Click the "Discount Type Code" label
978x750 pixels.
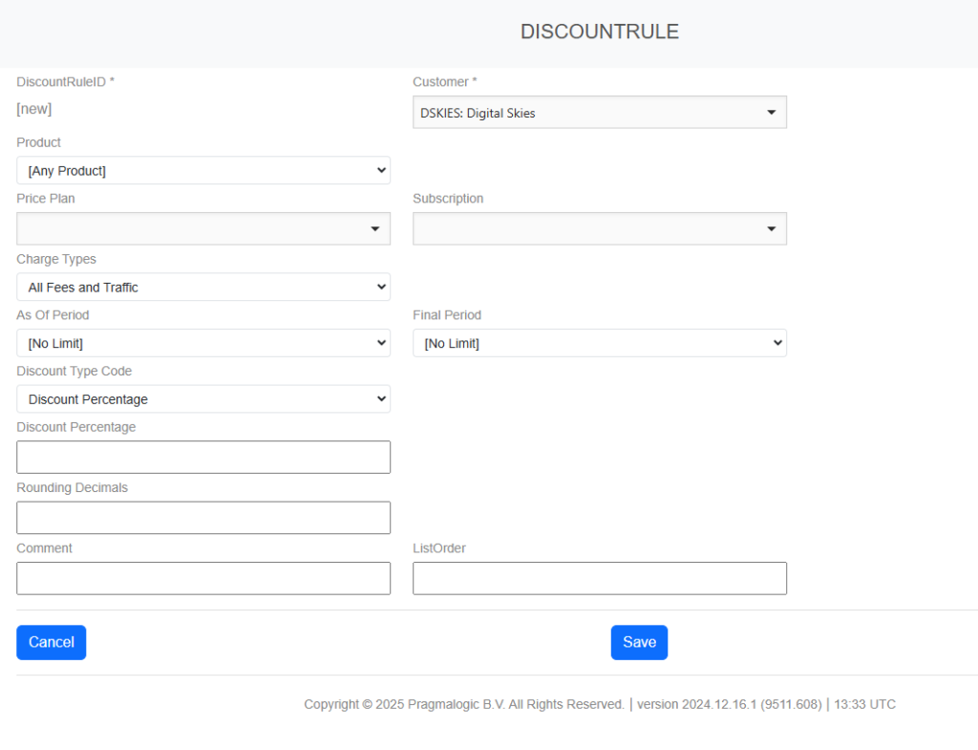pyautogui.click(x=74, y=371)
